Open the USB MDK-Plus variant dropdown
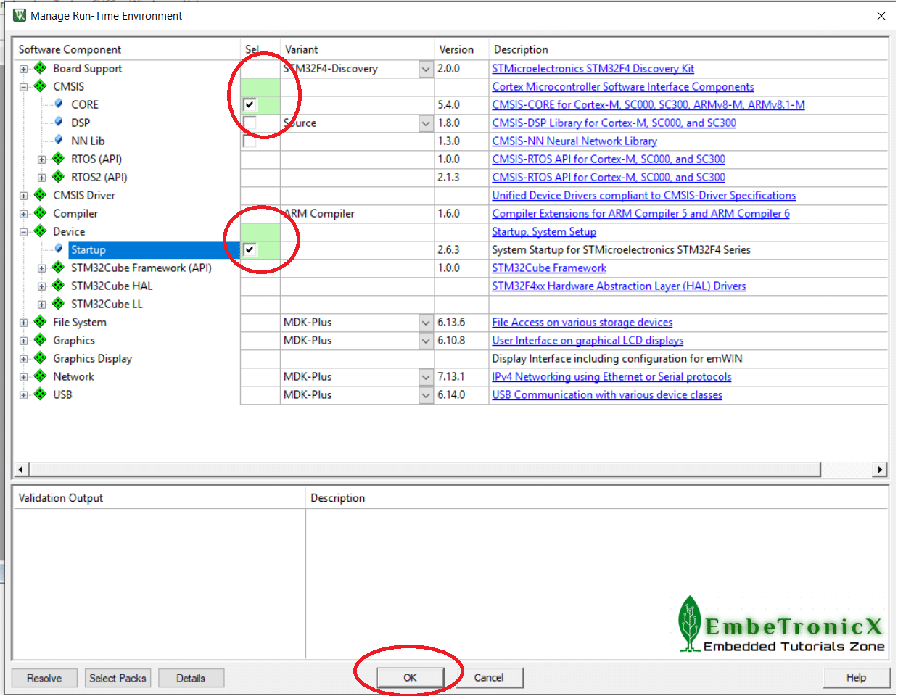The width and height of the screenshot is (898, 696). (426, 395)
